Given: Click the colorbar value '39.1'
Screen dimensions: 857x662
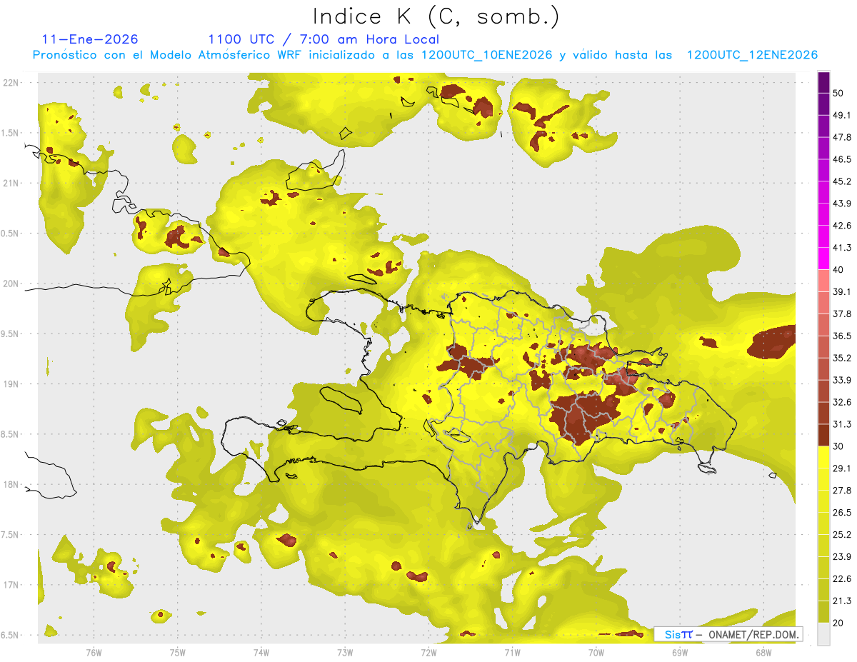Looking at the screenshot, I should (x=843, y=291).
